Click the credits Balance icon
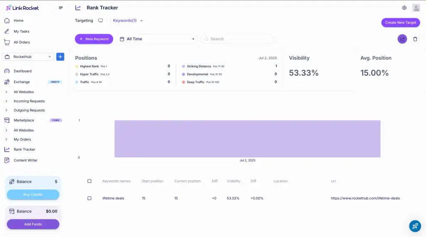 point(12,182)
